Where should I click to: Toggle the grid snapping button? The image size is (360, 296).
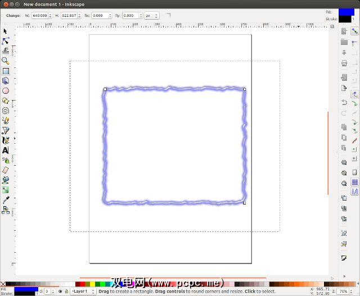tap(354, 182)
